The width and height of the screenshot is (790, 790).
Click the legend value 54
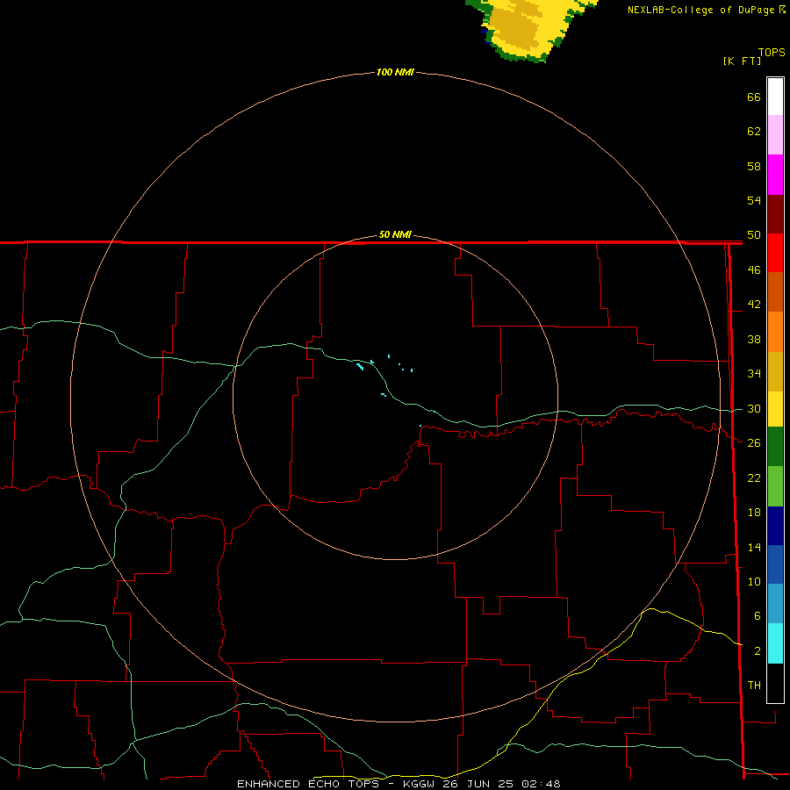click(754, 200)
